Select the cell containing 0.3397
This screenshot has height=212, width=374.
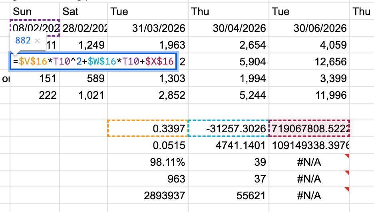(148, 128)
